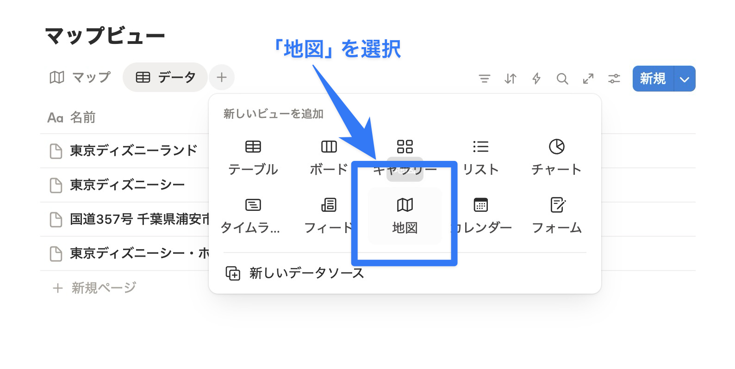Switch to the マップ tab
735x369 pixels.
[80, 77]
